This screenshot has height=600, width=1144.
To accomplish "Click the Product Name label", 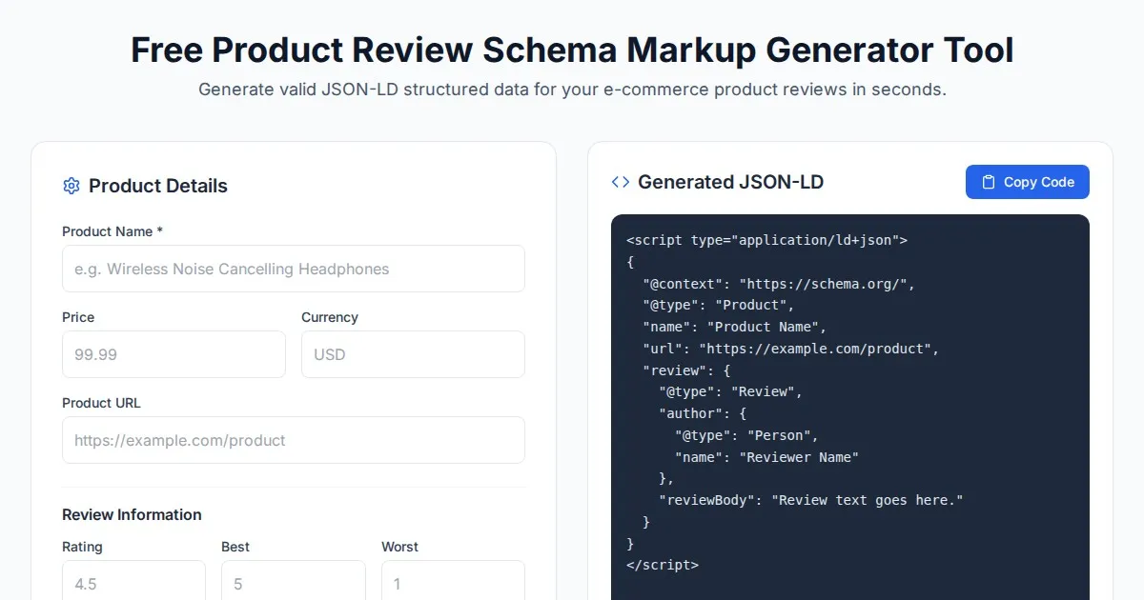I will [112, 231].
